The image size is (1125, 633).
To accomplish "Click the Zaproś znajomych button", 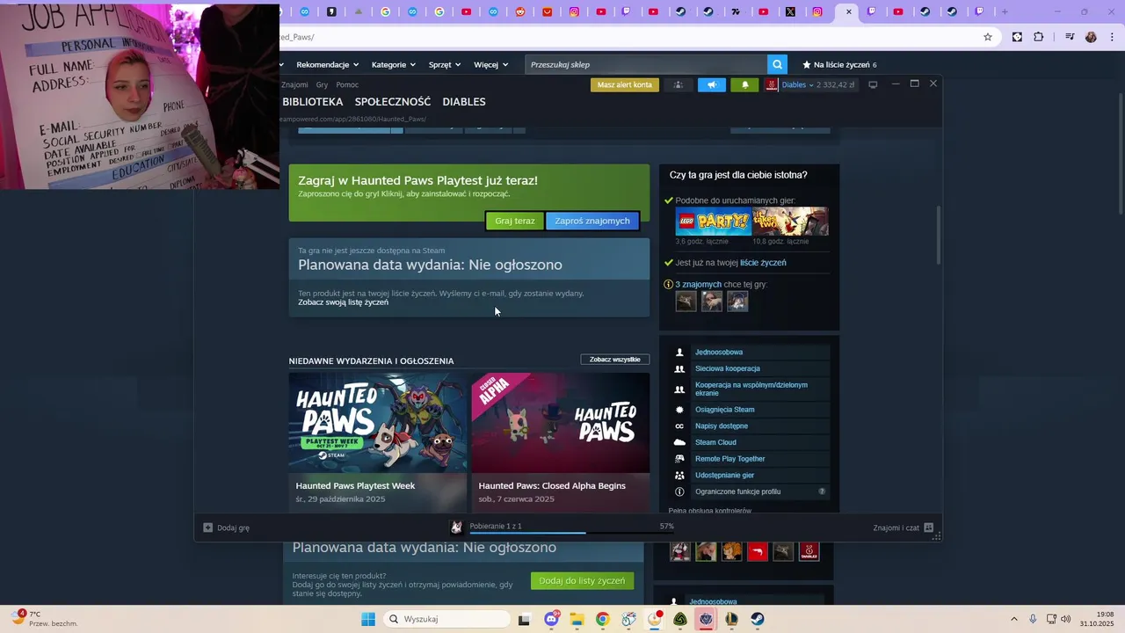I will [592, 221].
